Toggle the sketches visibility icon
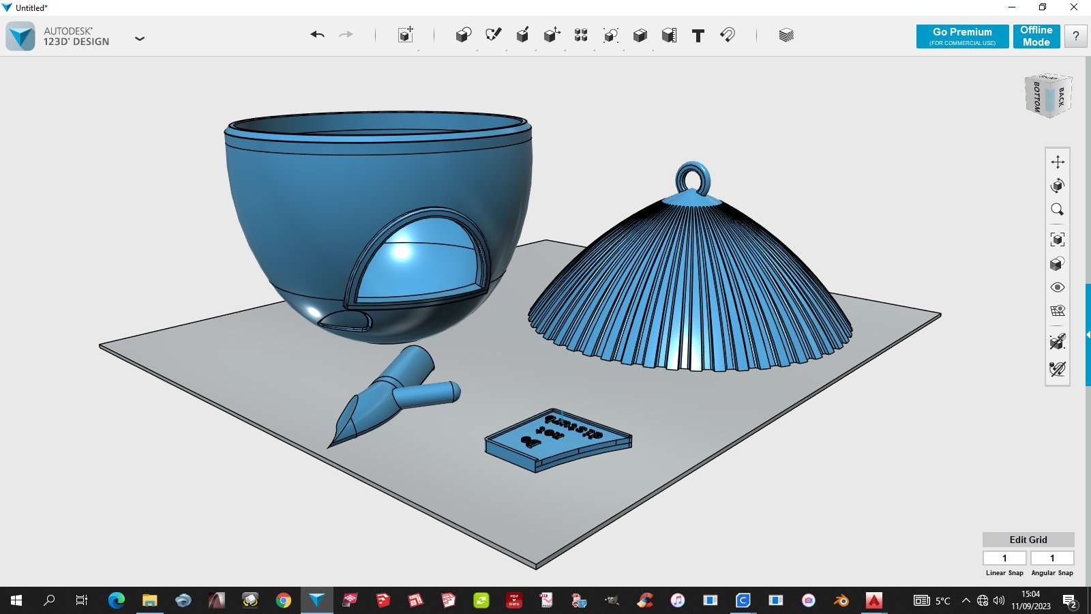The width and height of the screenshot is (1091, 614). pos(1058,369)
